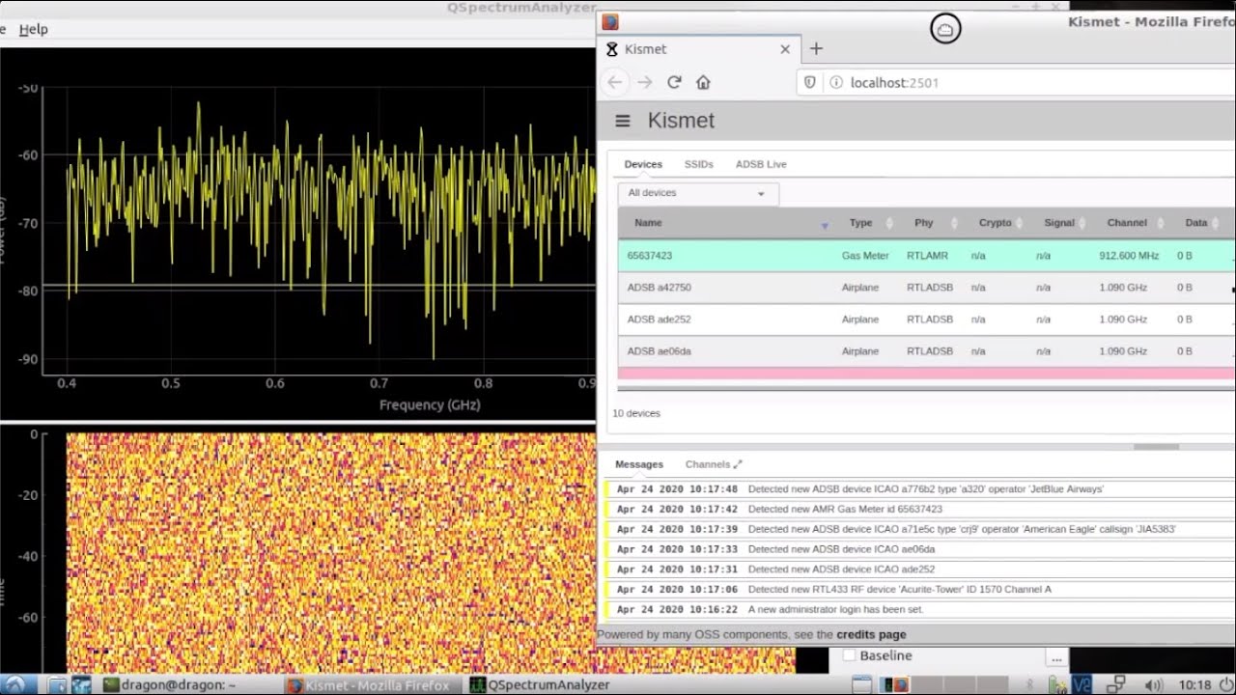The width and height of the screenshot is (1236, 695).
Task: Sort devices by Name column arrow
Action: pyautogui.click(x=824, y=224)
